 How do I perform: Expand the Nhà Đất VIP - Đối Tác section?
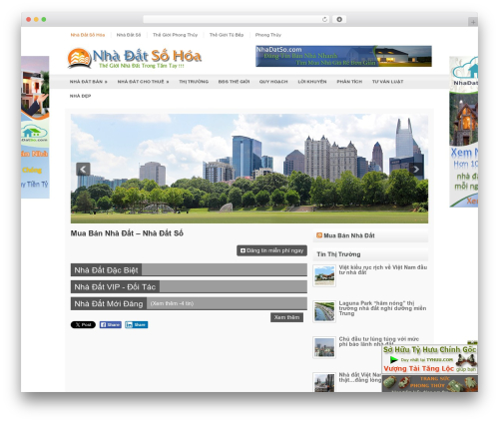click(189, 286)
